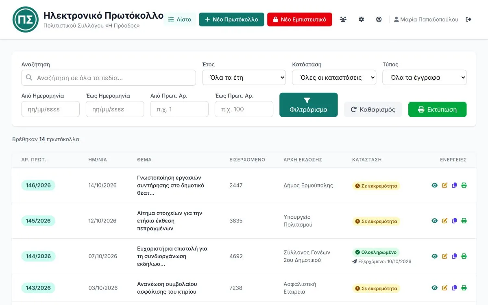Print protocol 145/2026 with printer icon

pos(464,221)
